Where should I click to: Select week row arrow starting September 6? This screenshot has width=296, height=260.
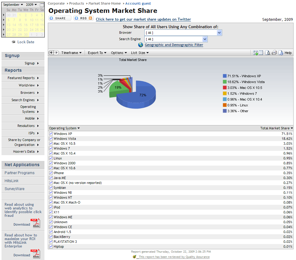pos(4,20)
